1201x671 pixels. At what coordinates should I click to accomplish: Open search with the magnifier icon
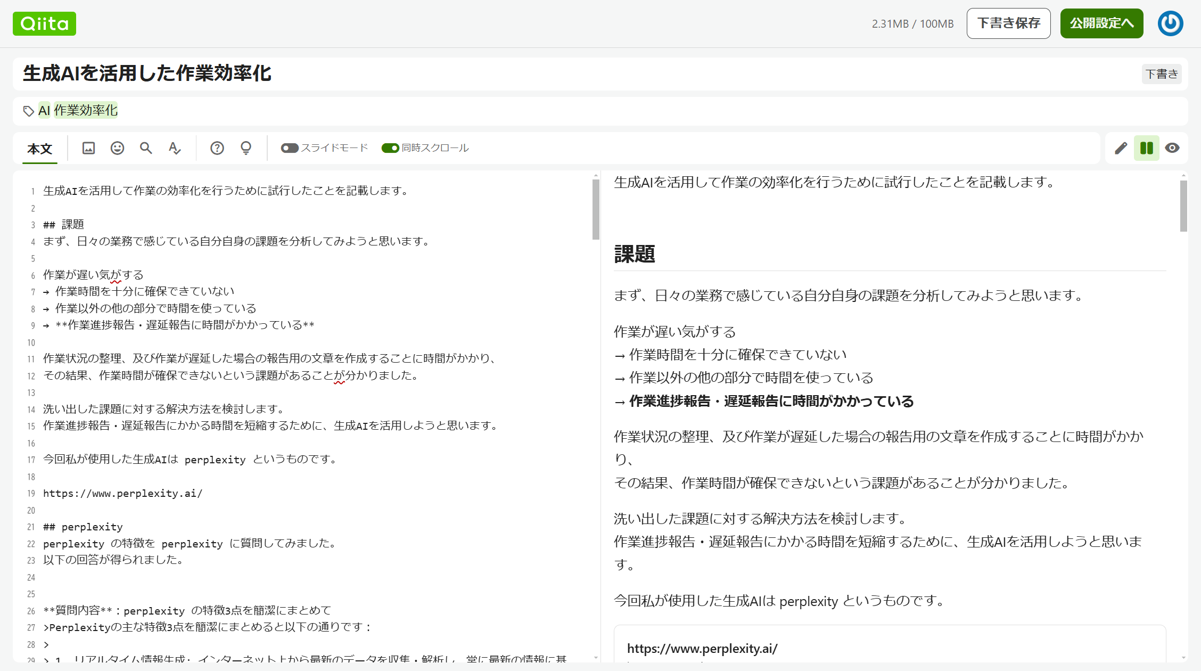click(x=145, y=148)
